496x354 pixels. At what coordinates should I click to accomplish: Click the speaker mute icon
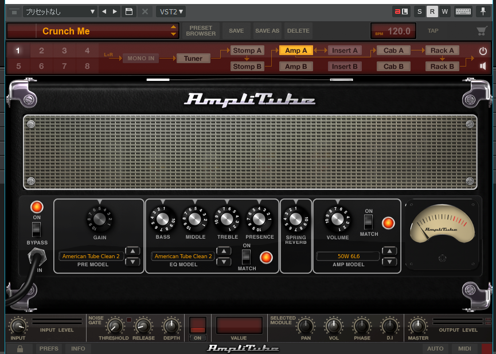tap(483, 66)
